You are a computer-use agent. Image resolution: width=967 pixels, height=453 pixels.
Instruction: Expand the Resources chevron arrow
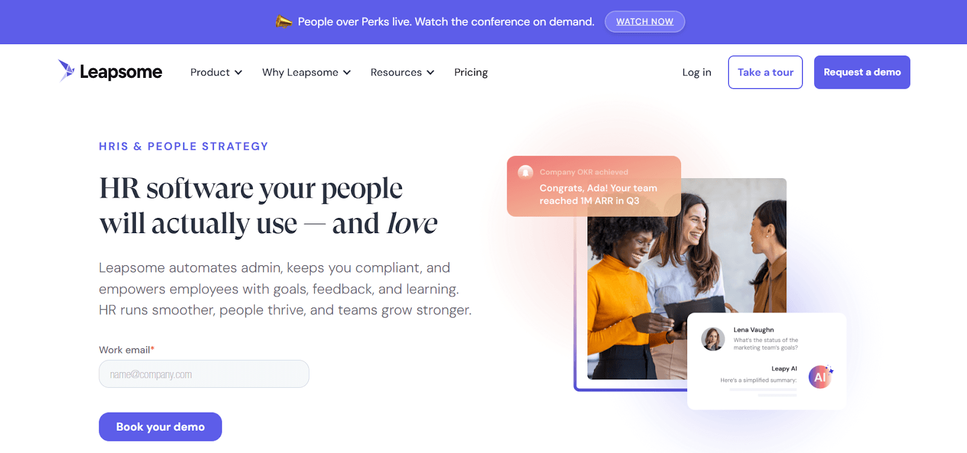click(x=430, y=72)
